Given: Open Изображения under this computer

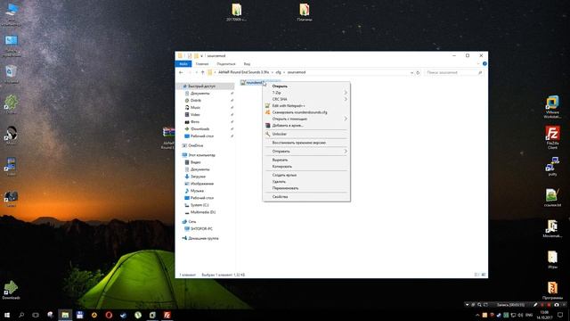Looking at the screenshot, I should [202, 184].
